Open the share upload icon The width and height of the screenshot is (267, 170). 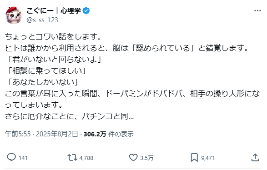(255, 157)
